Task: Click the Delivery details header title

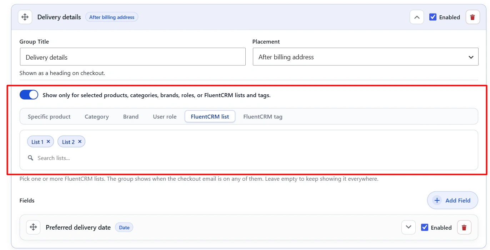Action: (59, 17)
